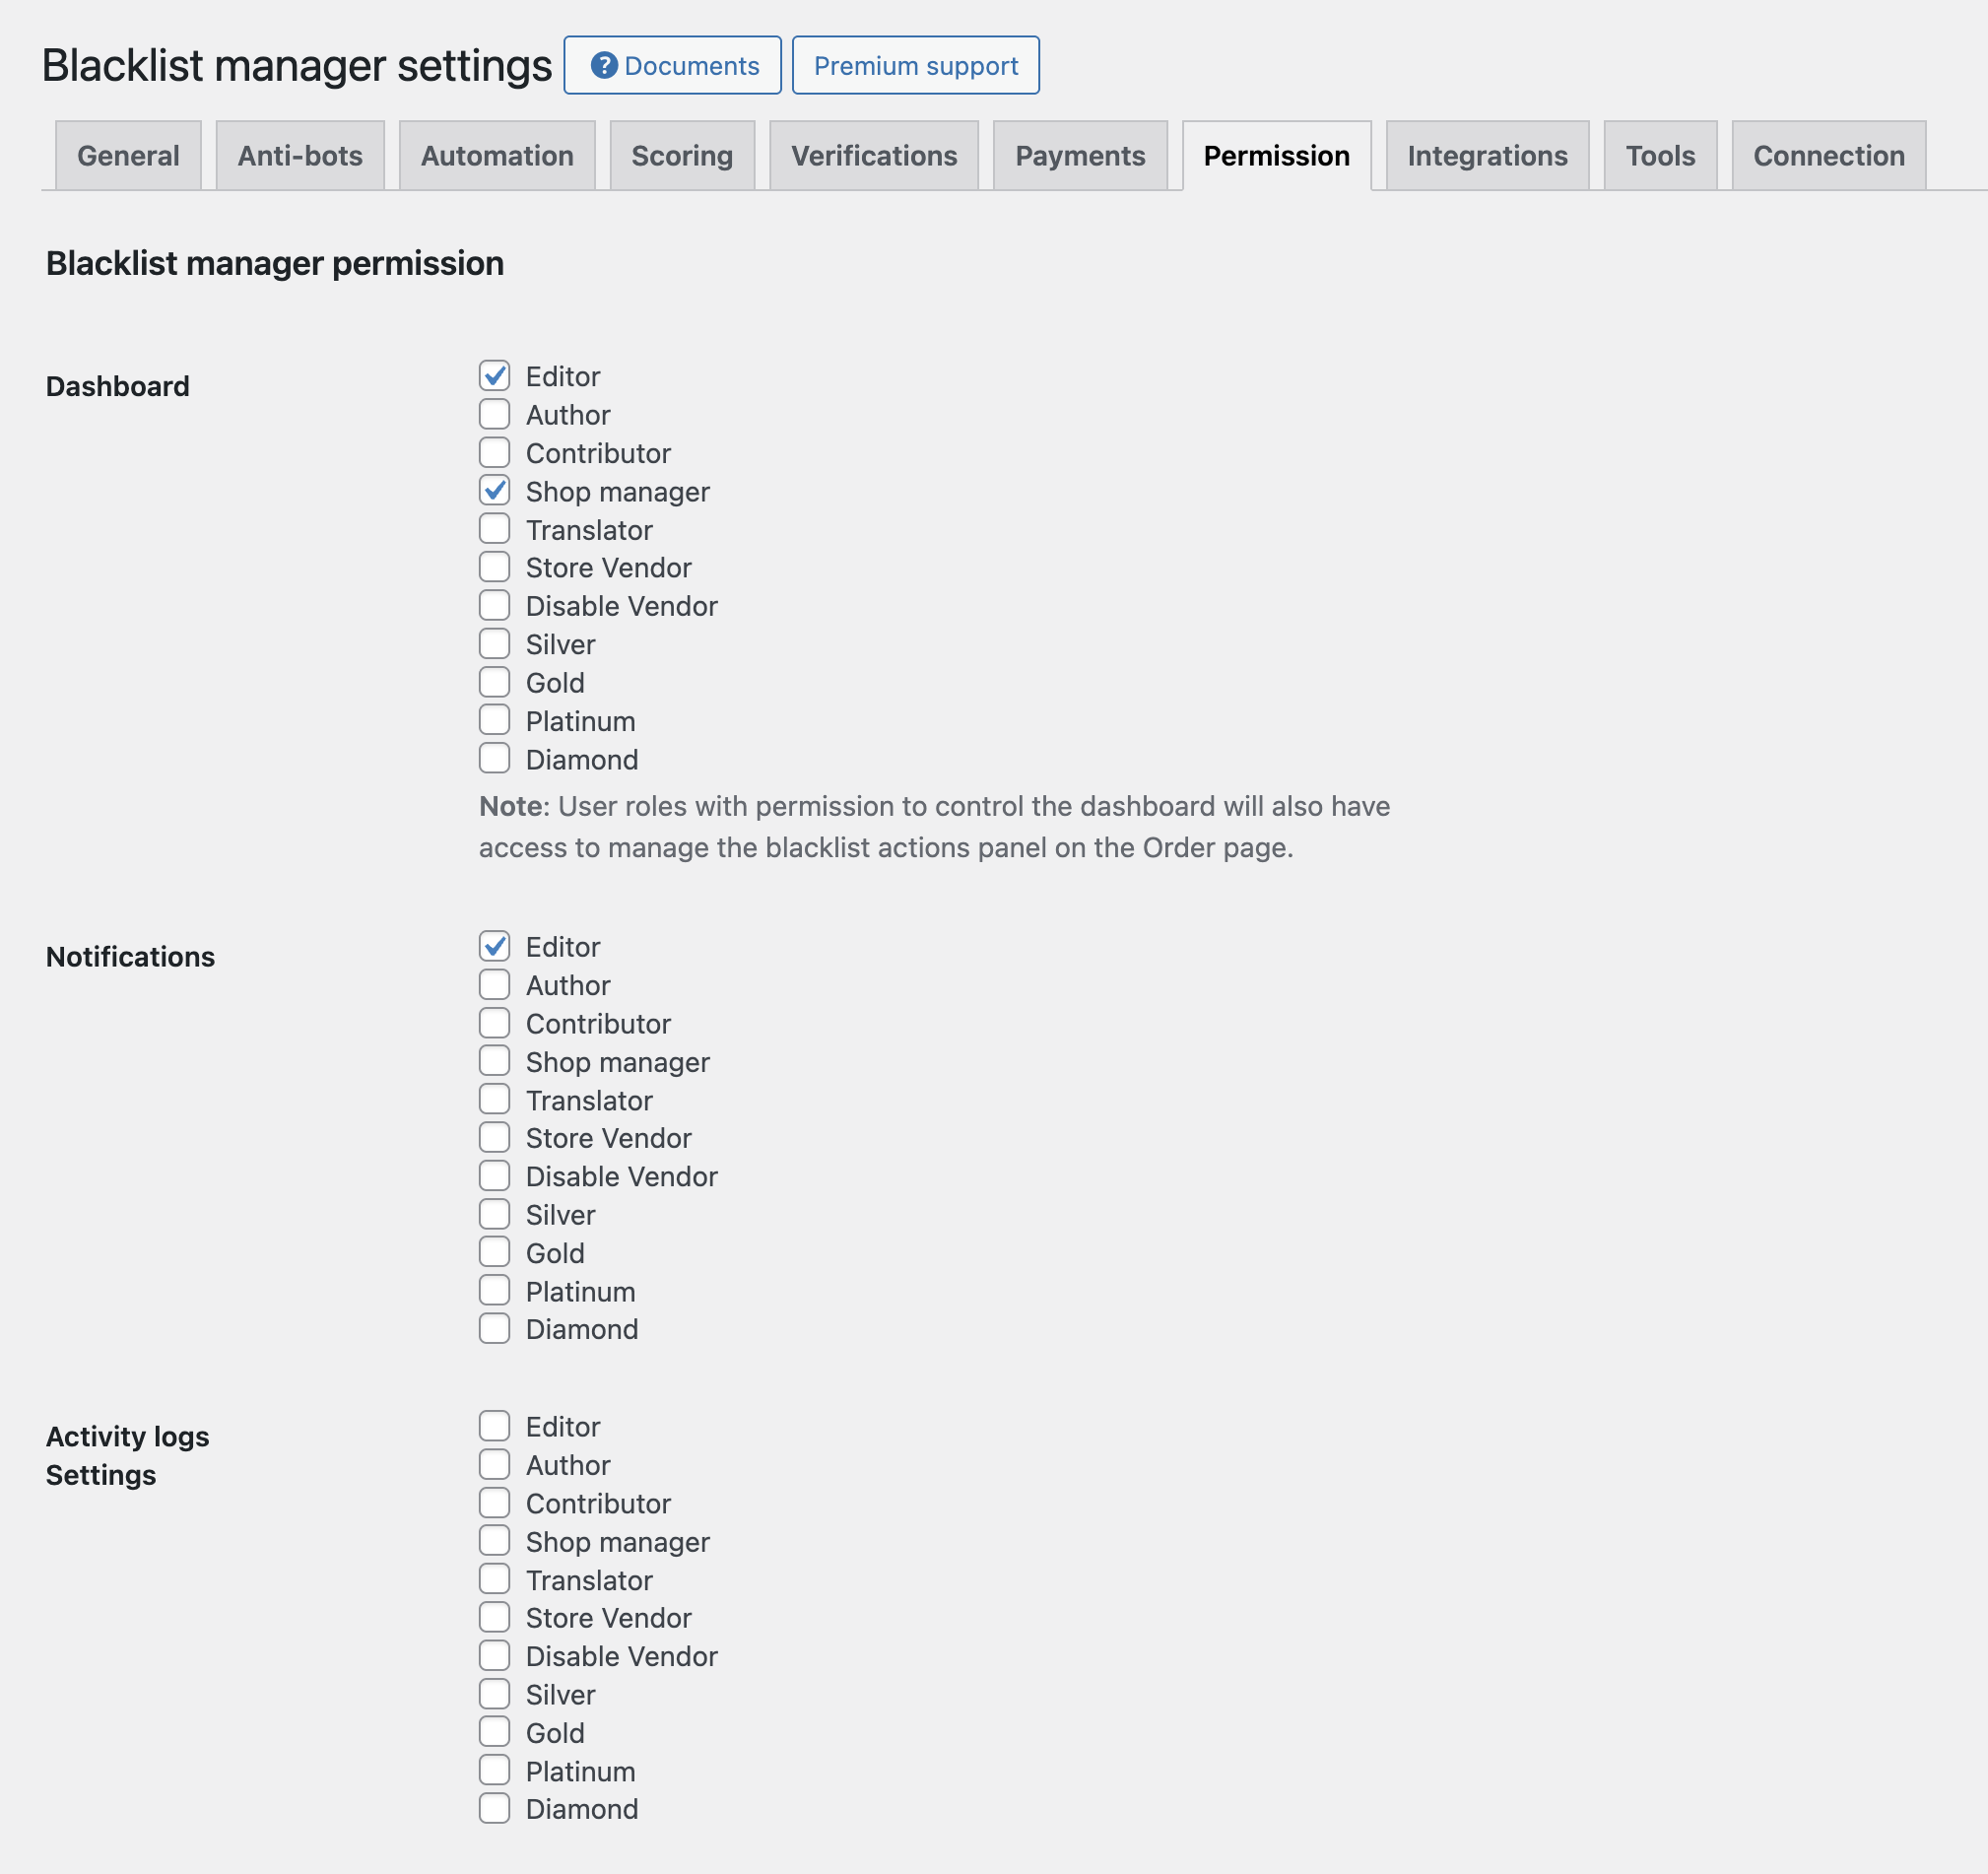This screenshot has width=1988, height=1874.
Task: Enable Author for Dashboard permission
Action: coord(494,414)
